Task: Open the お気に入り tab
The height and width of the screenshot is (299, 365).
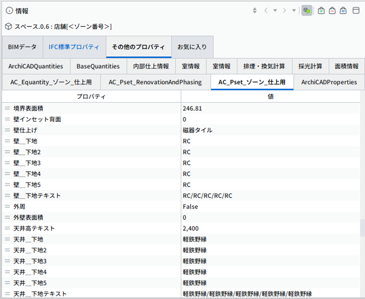Action: point(192,47)
